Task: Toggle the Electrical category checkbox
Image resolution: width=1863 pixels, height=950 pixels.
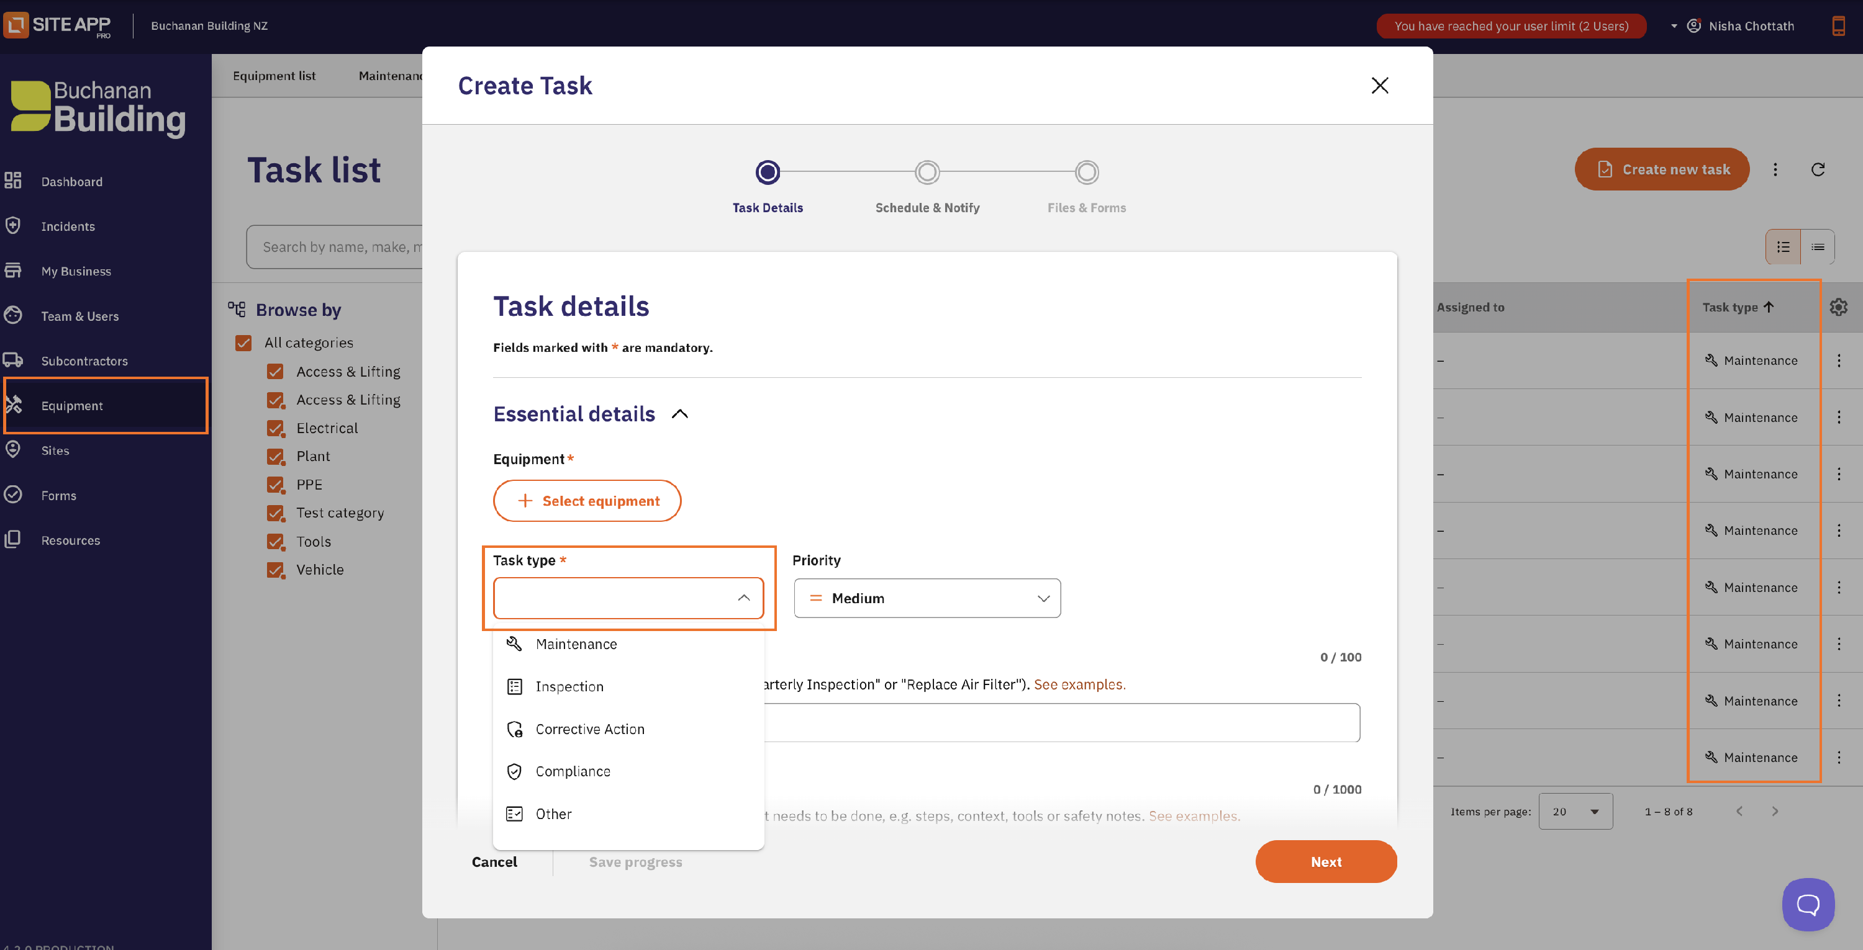Action: [276, 428]
